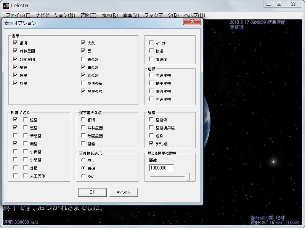Toggle the 地平座標 grid checkbox
This screenshot has width=305, height=228.
point(151,83)
